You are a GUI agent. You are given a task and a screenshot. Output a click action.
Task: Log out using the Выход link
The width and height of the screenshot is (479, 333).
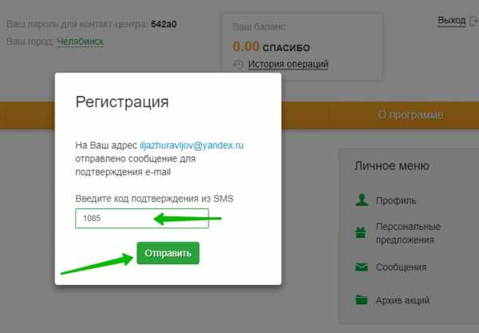pyautogui.click(x=451, y=21)
